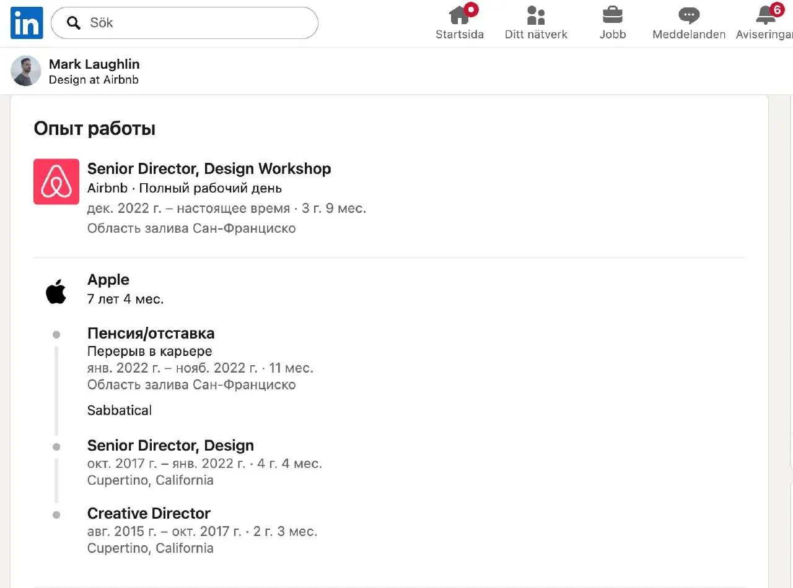This screenshot has height=588, width=793.
Task: Open the Mark Laughlin name link
Action: click(x=94, y=64)
